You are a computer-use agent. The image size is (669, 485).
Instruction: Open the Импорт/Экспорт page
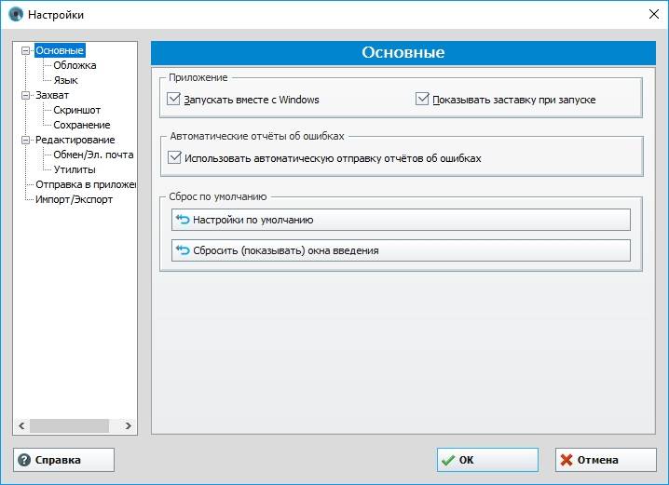click(x=75, y=199)
